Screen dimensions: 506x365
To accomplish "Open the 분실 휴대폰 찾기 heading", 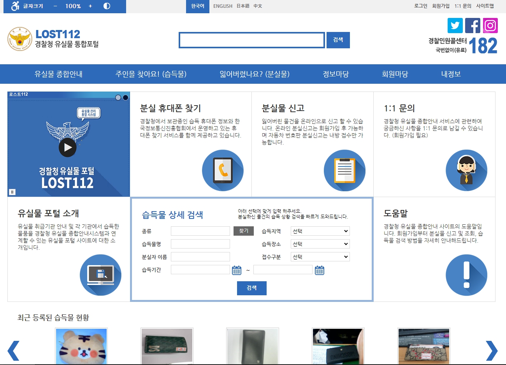I will pyautogui.click(x=170, y=108).
